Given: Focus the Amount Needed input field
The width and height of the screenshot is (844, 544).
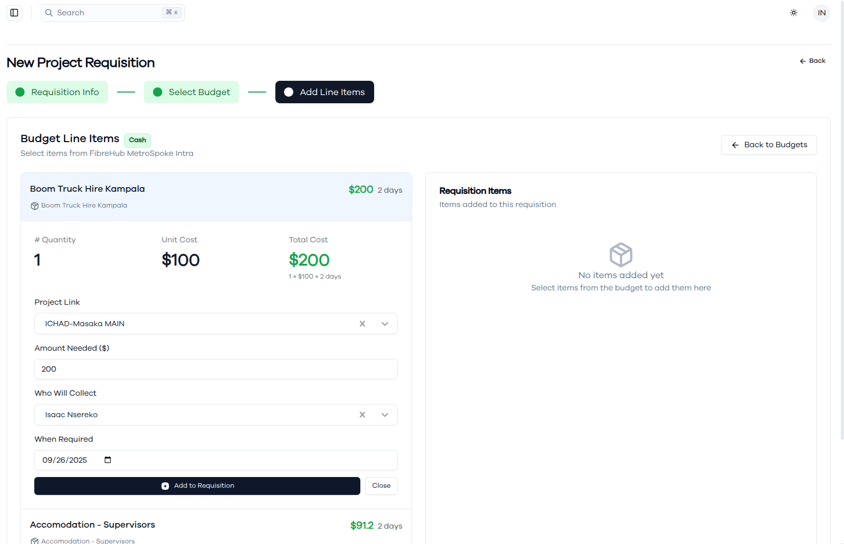Looking at the screenshot, I should [216, 369].
